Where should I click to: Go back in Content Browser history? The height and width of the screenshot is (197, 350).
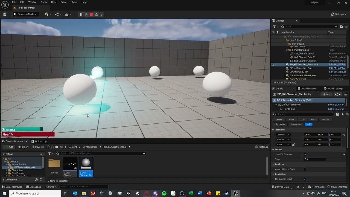[48, 147]
